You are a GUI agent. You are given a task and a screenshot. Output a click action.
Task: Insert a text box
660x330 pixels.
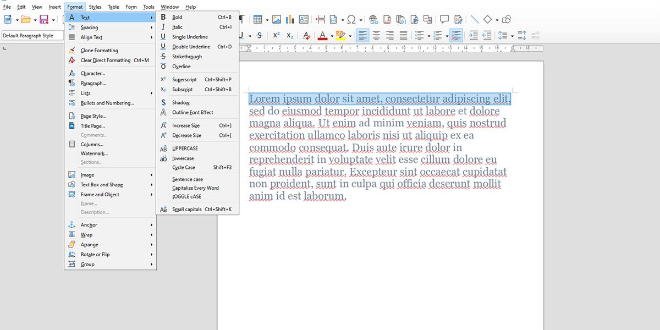coord(304,18)
